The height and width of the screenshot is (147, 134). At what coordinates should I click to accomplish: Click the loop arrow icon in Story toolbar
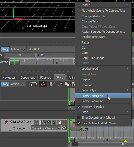[33, 84]
